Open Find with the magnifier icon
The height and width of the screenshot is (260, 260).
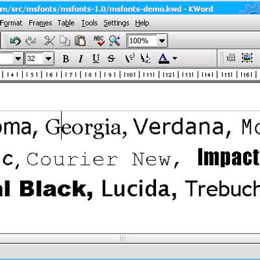(x=114, y=40)
